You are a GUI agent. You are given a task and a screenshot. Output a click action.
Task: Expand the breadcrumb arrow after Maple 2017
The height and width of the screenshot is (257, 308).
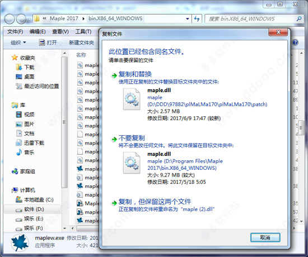click(83, 18)
